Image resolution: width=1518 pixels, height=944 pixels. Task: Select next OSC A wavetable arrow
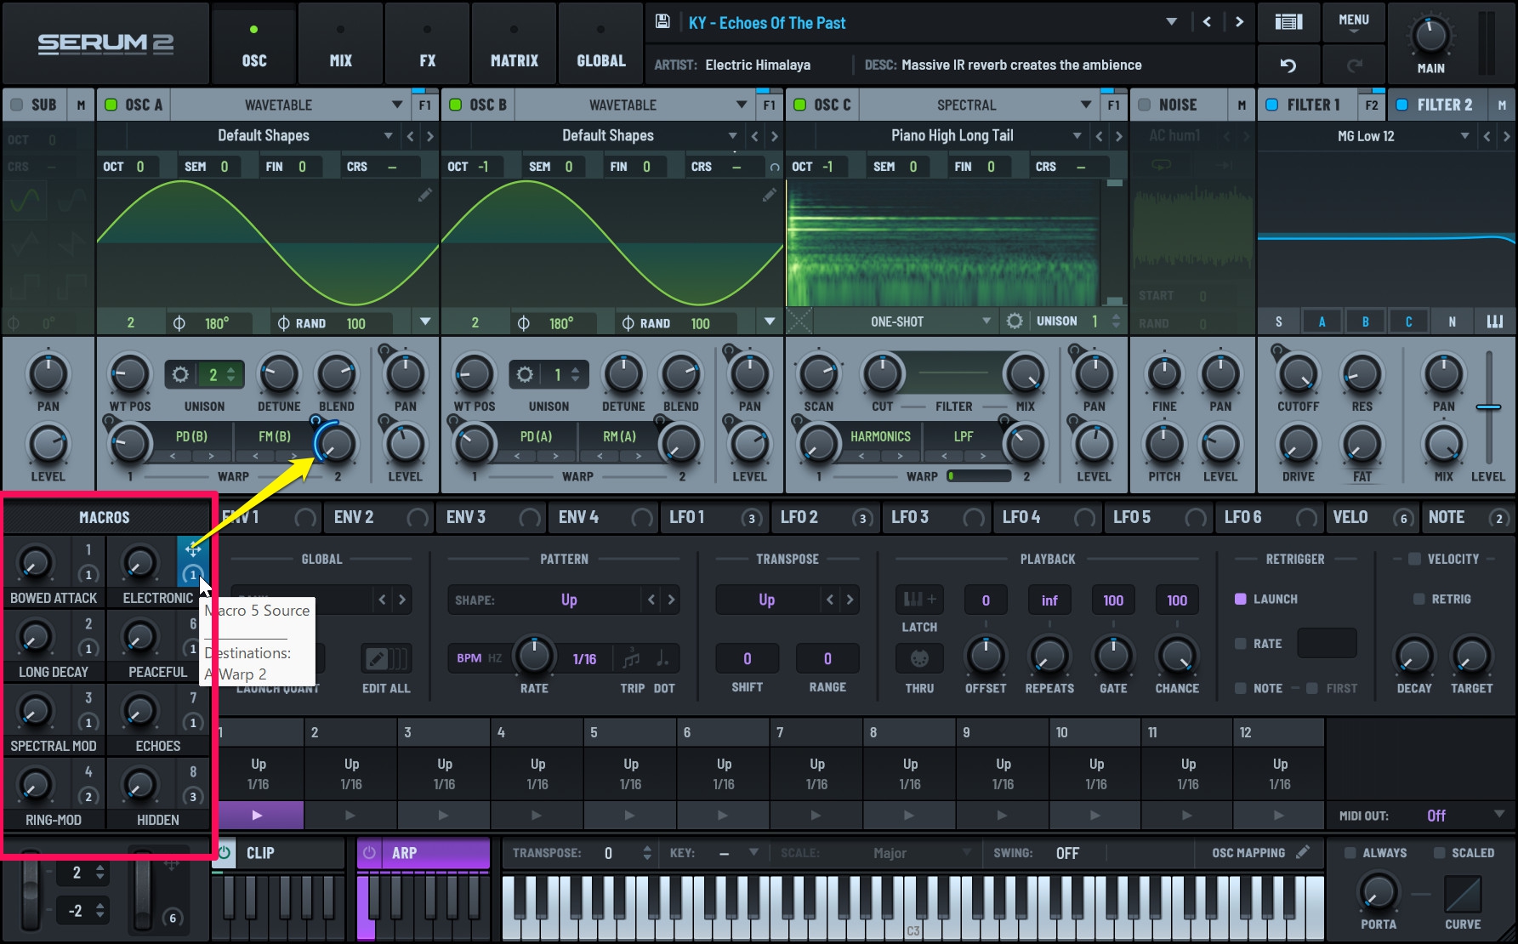click(430, 136)
